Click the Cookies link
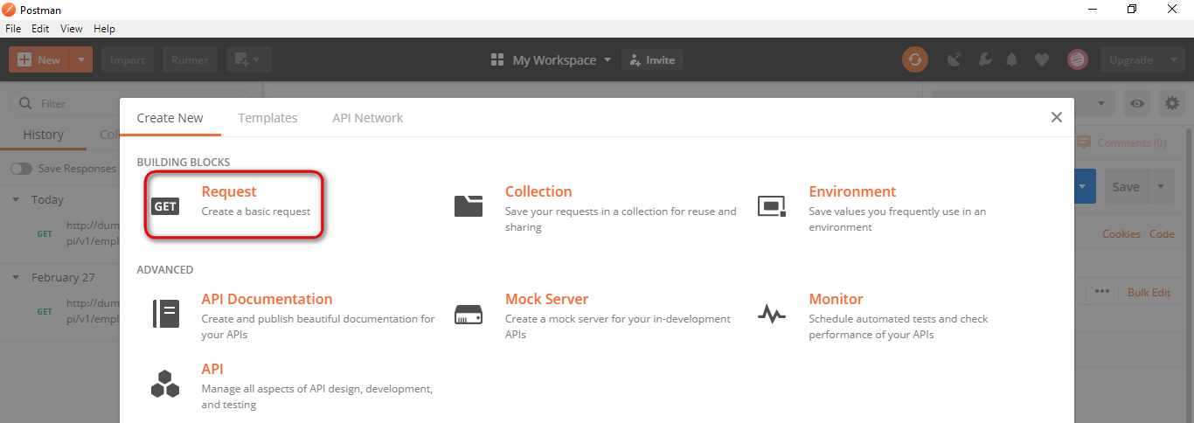The image size is (1194, 423). click(x=1121, y=233)
